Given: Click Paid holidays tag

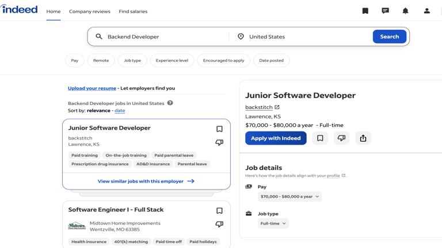Looking at the screenshot, I should click(x=203, y=242).
